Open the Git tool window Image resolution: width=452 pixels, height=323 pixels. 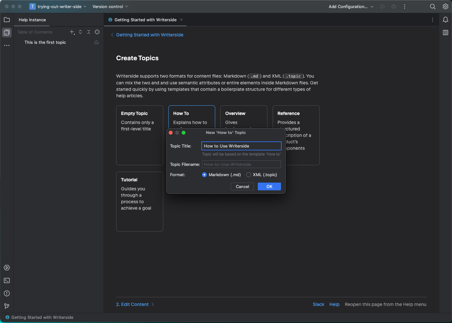pos(7,306)
